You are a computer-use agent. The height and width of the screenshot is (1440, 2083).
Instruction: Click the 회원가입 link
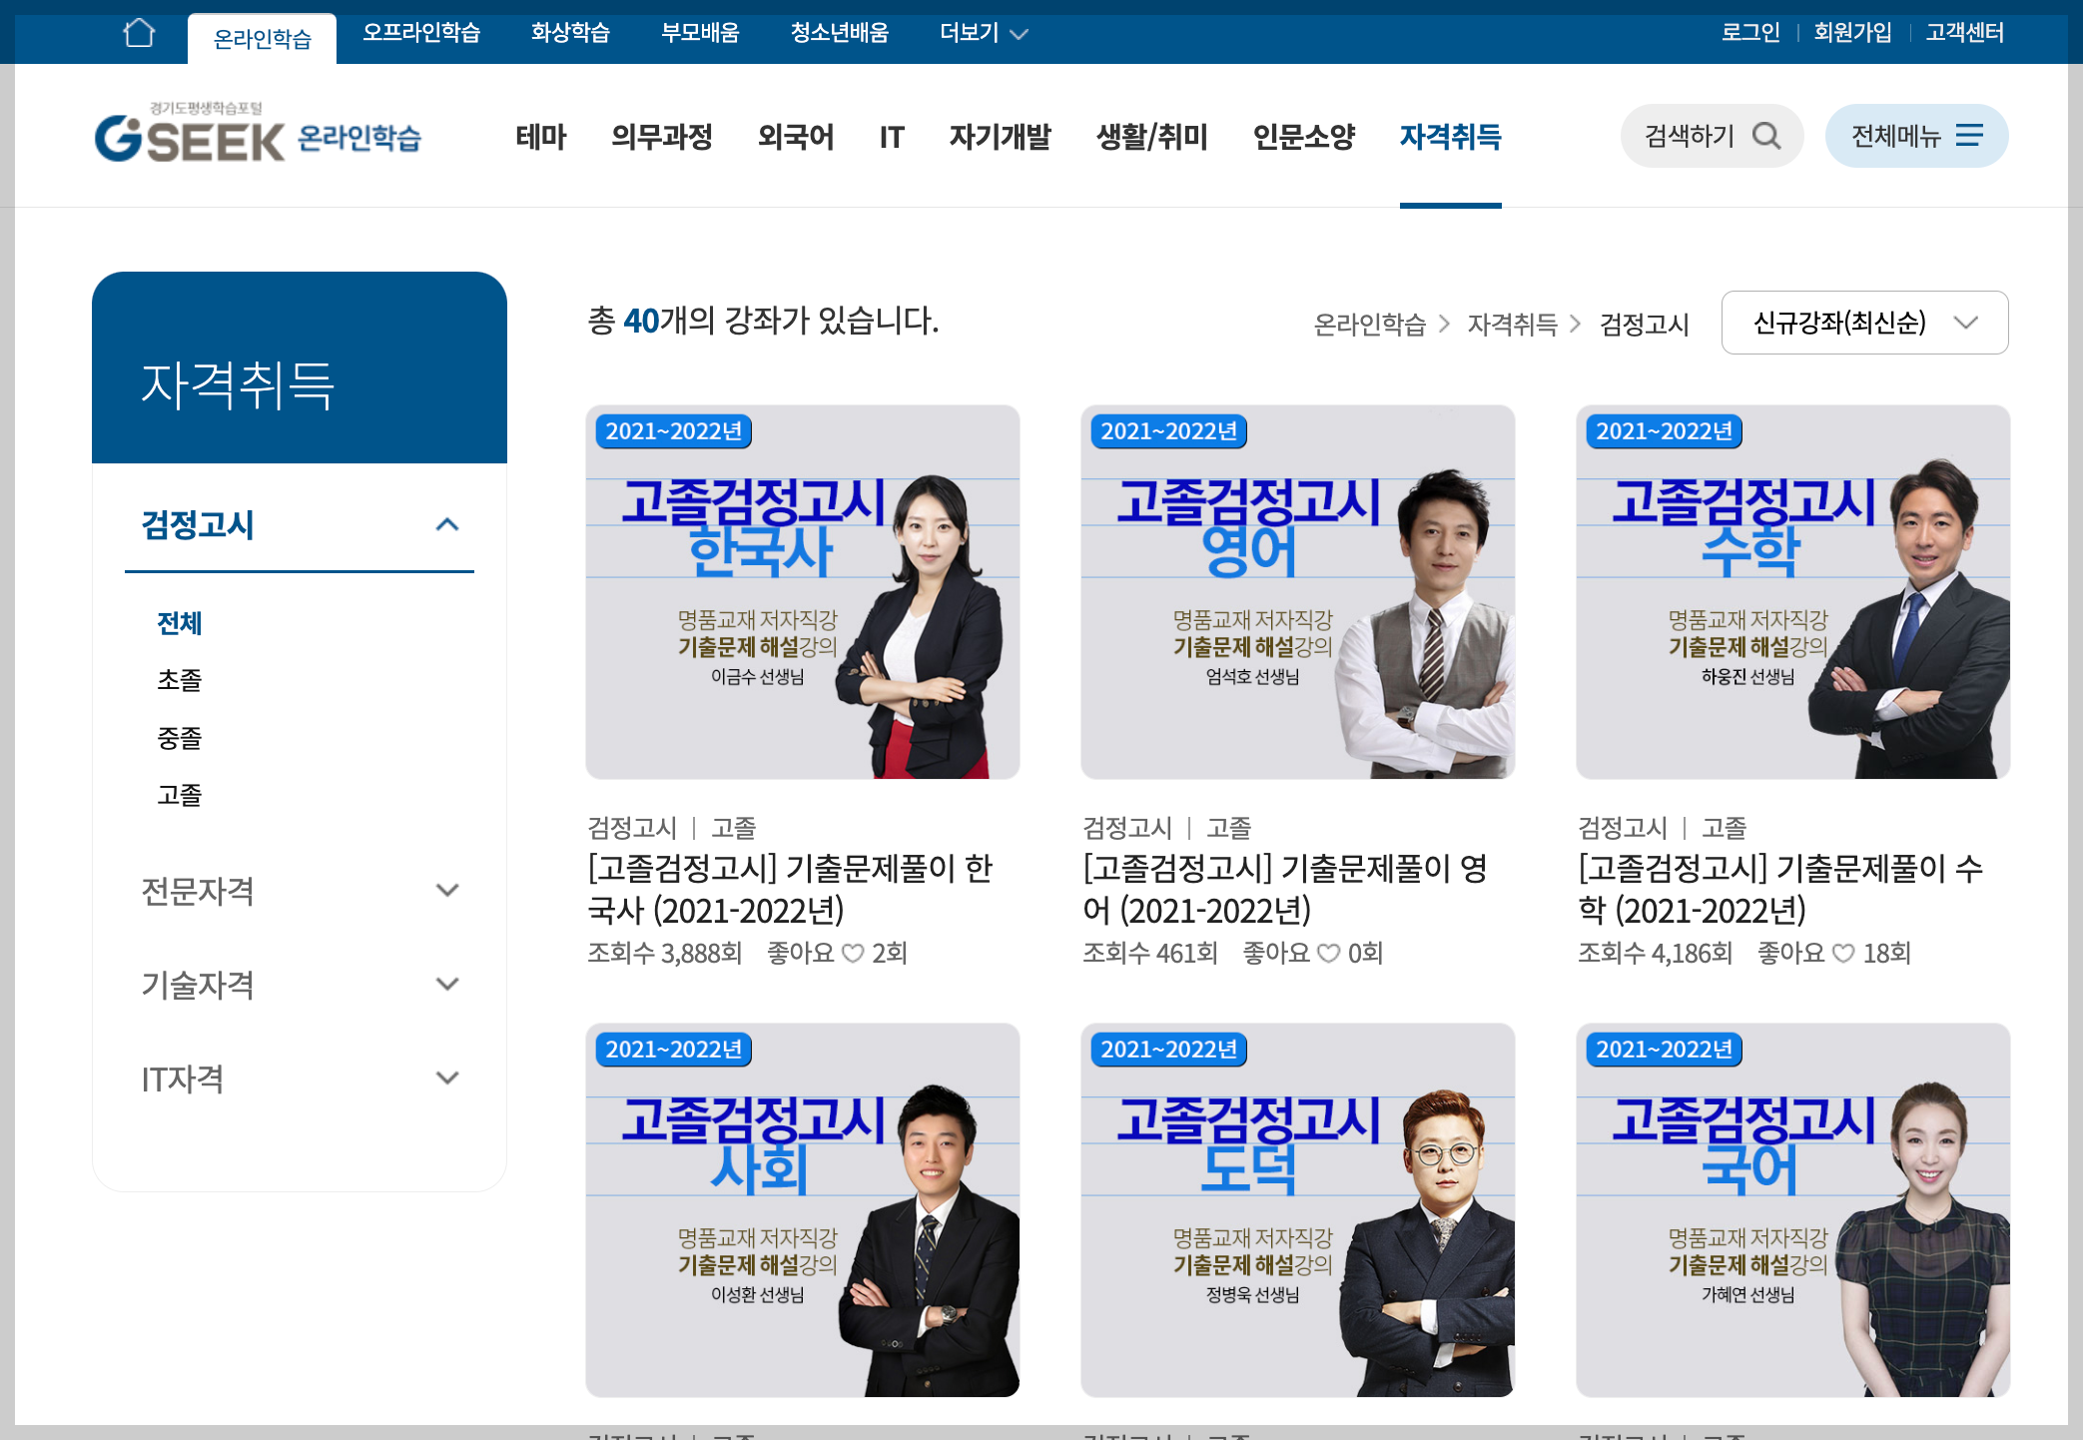coord(1852,33)
